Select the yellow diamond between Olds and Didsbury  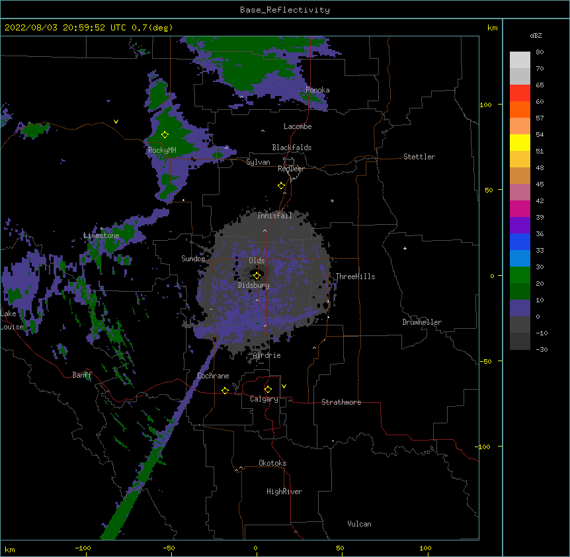(x=257, y=276)
